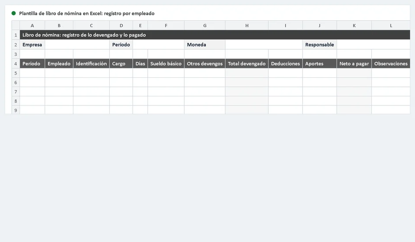Click the select-all corner of the grid
Screen dimensions: 415x242
16,25
